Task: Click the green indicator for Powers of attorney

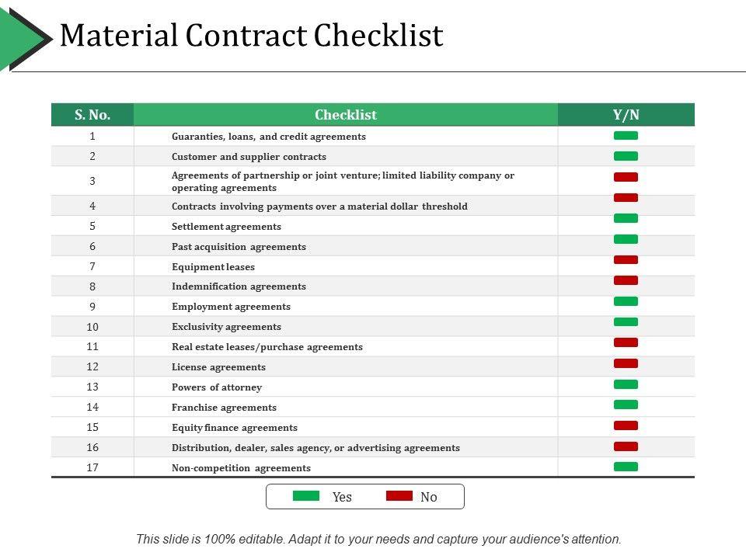Action: pyautogui.click(x=626, y=384)
